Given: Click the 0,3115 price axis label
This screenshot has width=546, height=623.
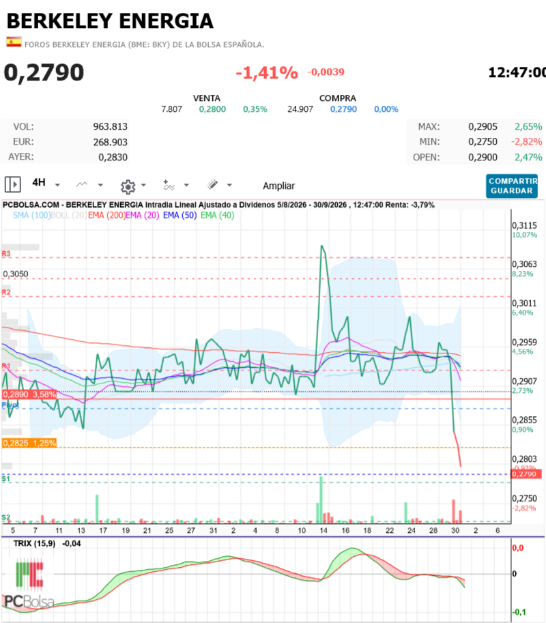Looking at the screenshot, I should point(525,226).
